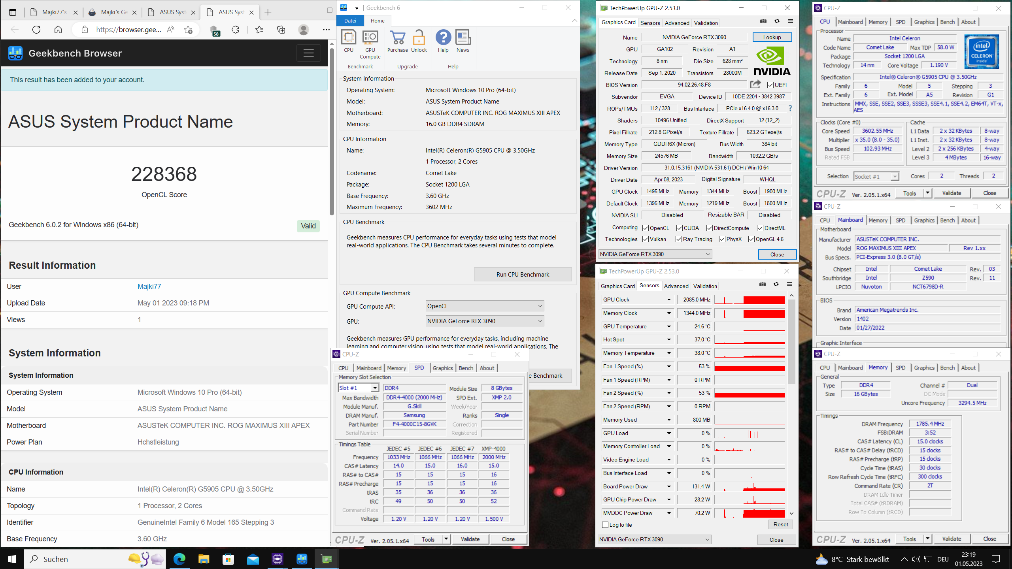Click the refresh icon in upper GPU-Z window
The height and width of the screenshot is (569, 1012).
[777, 21]
